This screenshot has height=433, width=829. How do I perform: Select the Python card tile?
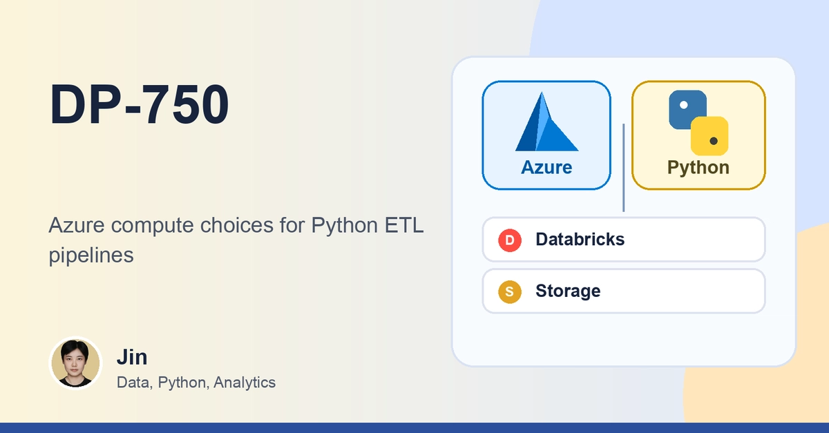(x=698, y=135)
